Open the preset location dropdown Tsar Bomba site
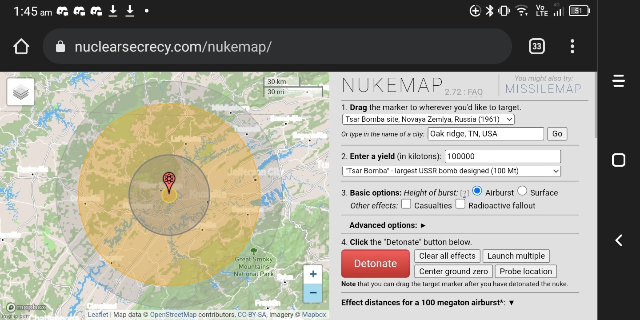The width and height of the screenshot is (640, 320). [x=428, y=119]
